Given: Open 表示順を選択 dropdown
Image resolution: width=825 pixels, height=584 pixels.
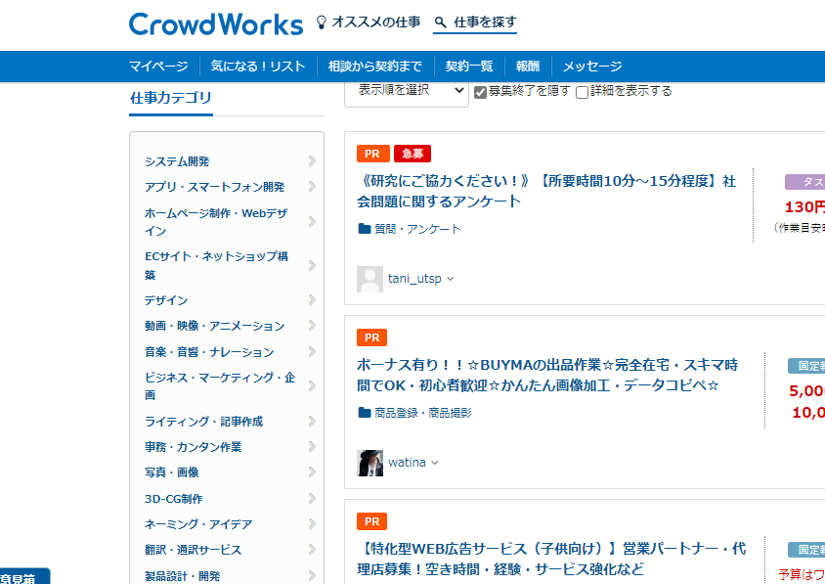Looking at the screenshot, I should [x=407, y=91].
